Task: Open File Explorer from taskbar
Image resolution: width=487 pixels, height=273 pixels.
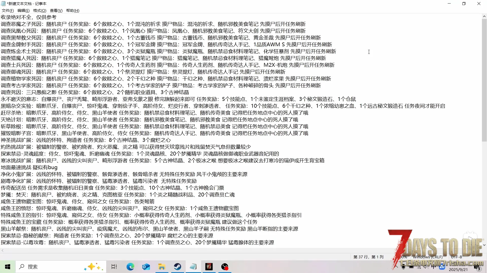Action: tap(162, 267)
